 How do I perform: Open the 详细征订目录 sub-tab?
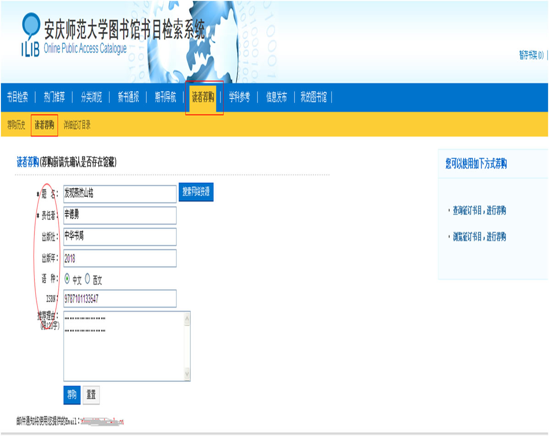pyautogui.click(x=77, y=125)
